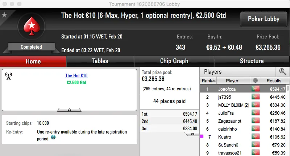
Task: Click the Poker Lobby button
Action: pos(263,19)
